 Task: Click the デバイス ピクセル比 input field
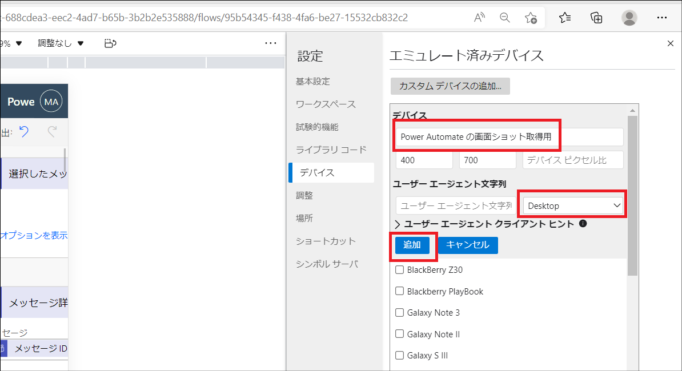[573, 160]
